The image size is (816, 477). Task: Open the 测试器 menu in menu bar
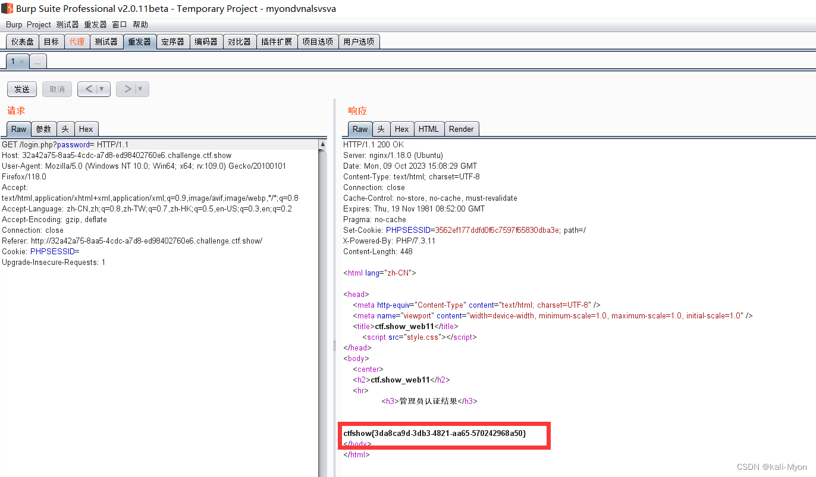click(x=67, y=24)
